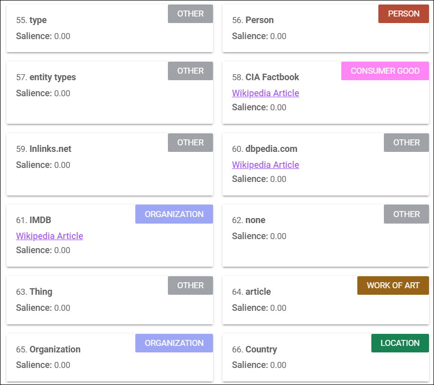Screen dimensions: 434x385
Task: Click the OTHER badge on the type card
Action: tap(190, 14)
